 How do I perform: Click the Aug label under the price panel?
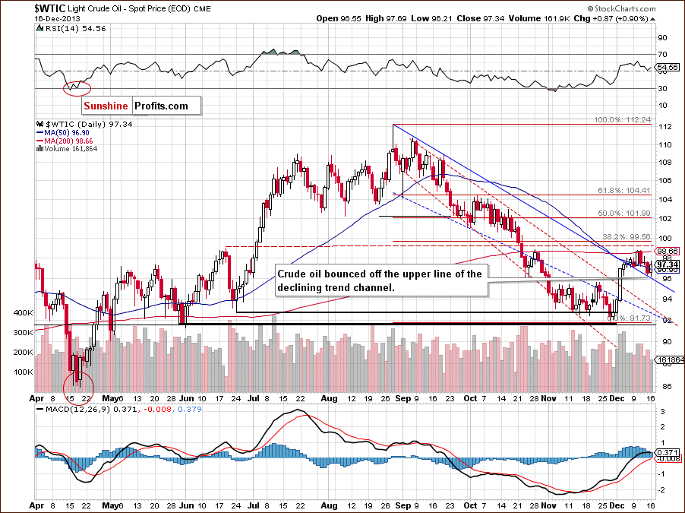click(329, 398)
